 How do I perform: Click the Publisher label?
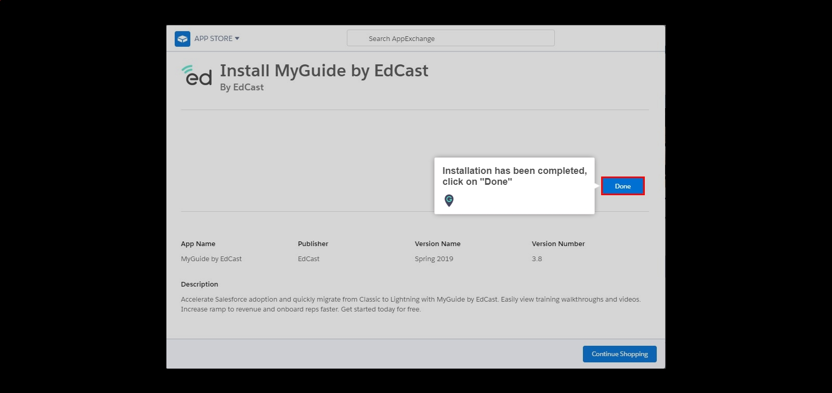313,243
